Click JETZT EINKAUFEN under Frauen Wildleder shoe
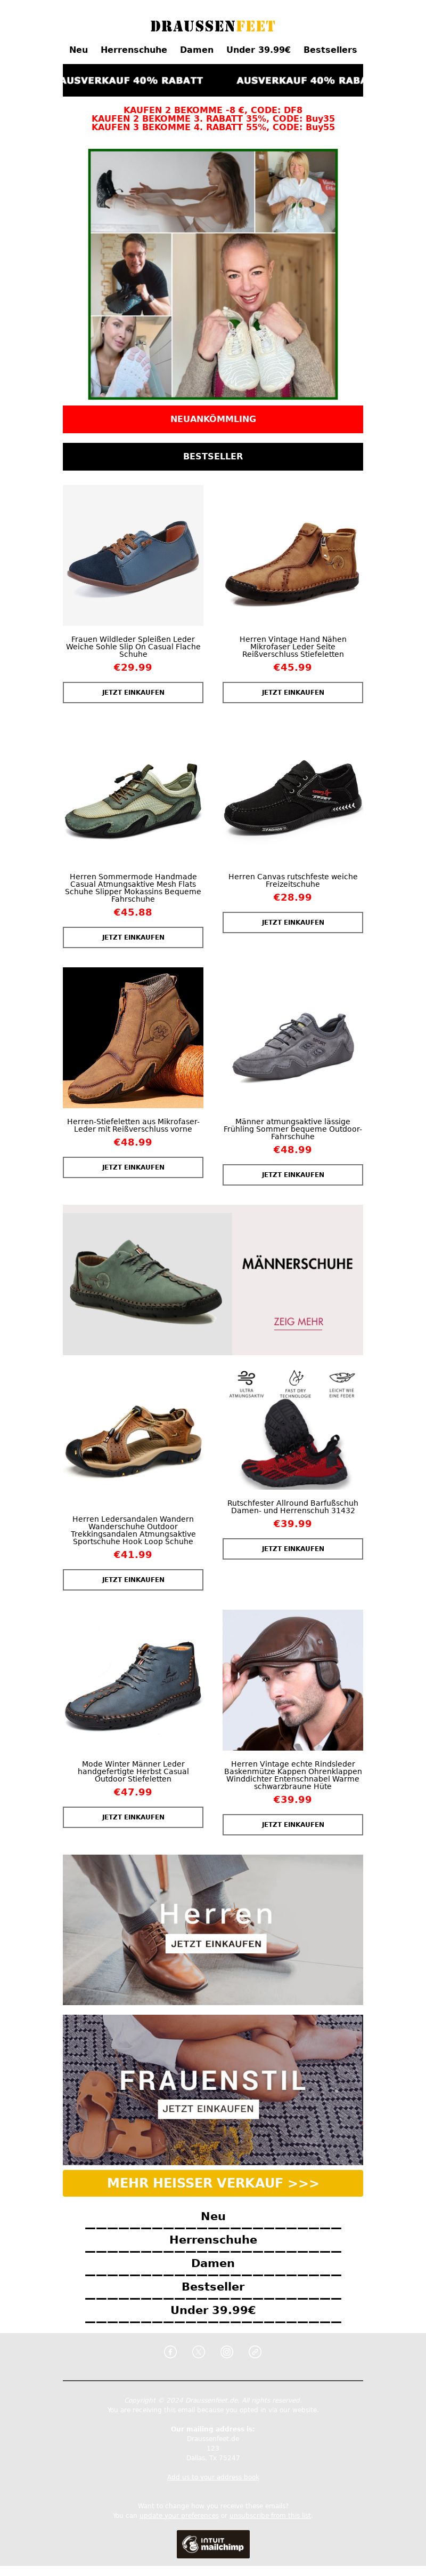The height and width of the screenshot is (2576, 426). (x=133, y=692)
